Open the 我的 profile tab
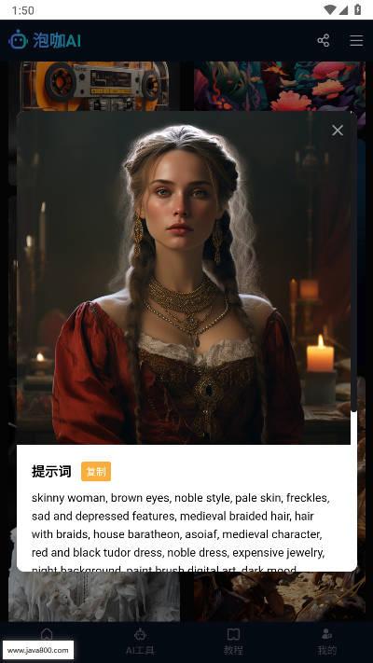Screen dimensions: 373x663 326,642
